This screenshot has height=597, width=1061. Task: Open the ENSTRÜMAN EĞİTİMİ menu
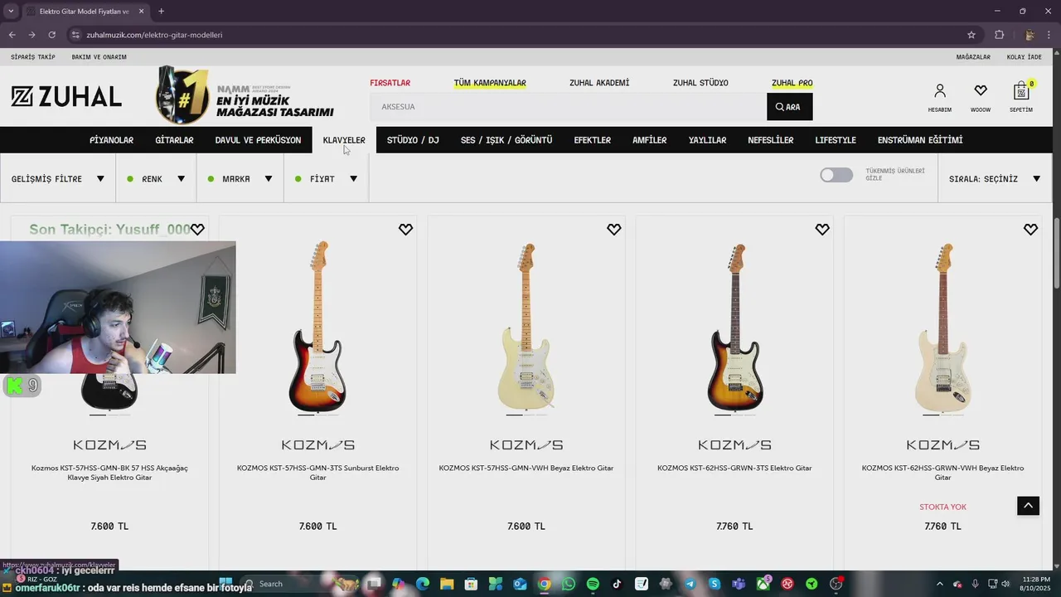point(920,140)
